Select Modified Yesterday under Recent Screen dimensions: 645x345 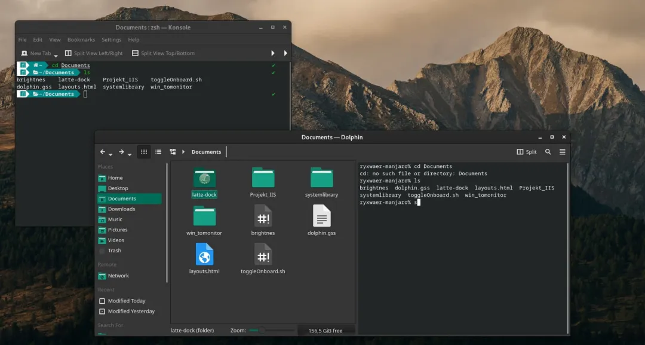[x=130, y=312]
